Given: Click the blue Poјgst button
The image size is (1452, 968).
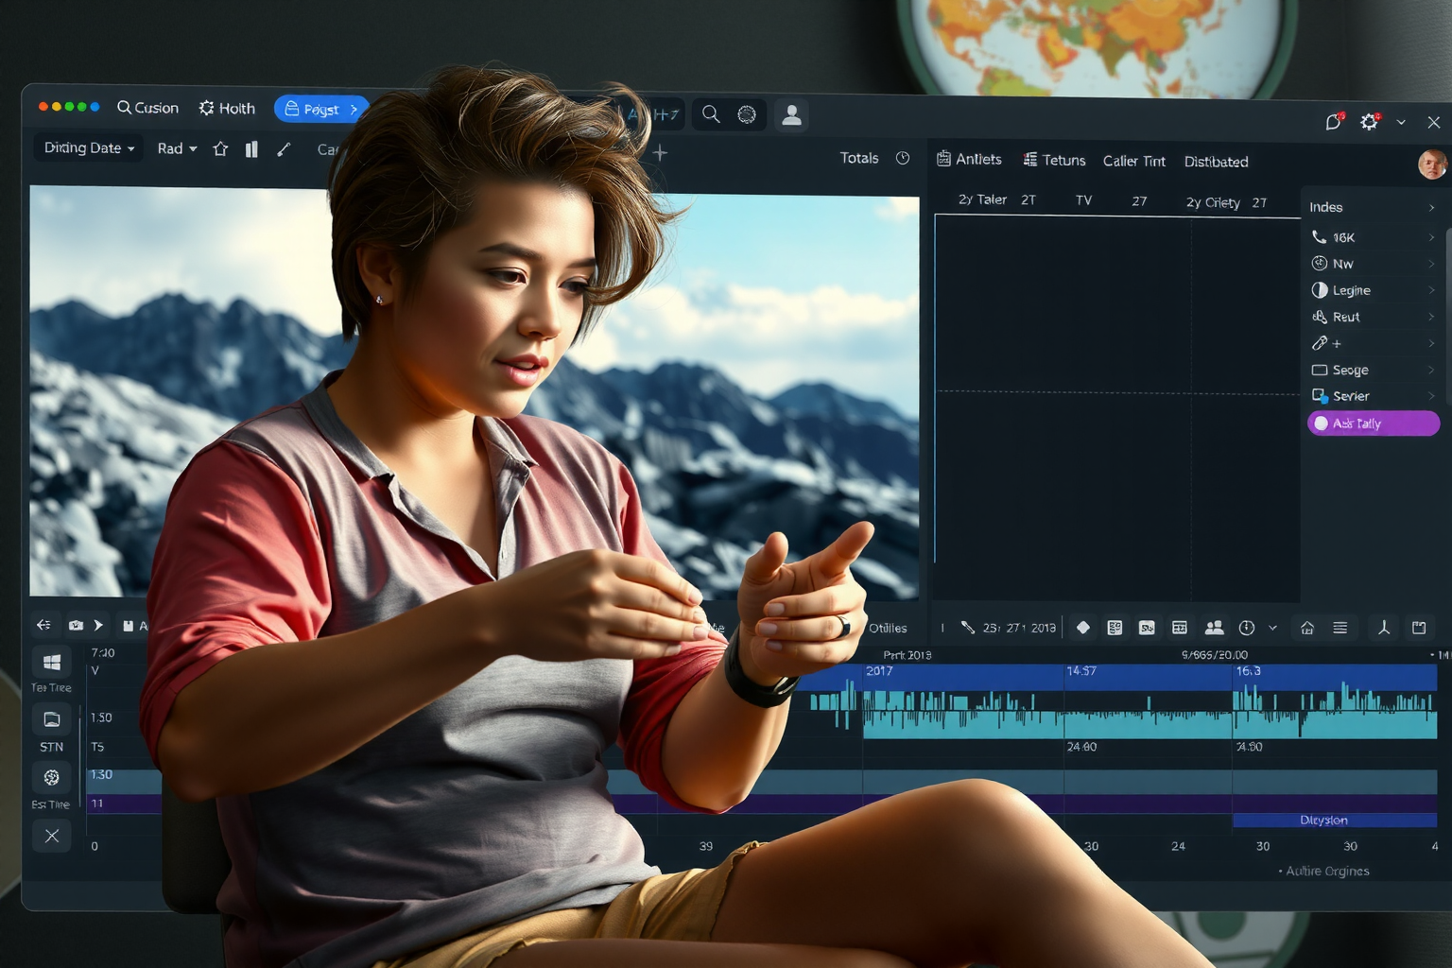Looking at the screenshot, I should 321,110.
